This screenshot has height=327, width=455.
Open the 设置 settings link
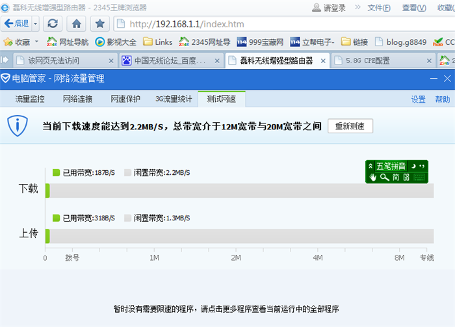click(x=418, y=99)
